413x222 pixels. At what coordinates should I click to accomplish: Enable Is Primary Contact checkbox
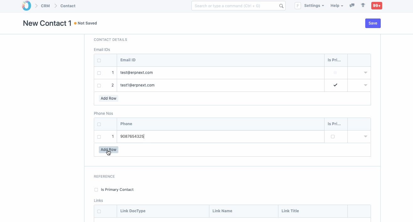point(96,190)
